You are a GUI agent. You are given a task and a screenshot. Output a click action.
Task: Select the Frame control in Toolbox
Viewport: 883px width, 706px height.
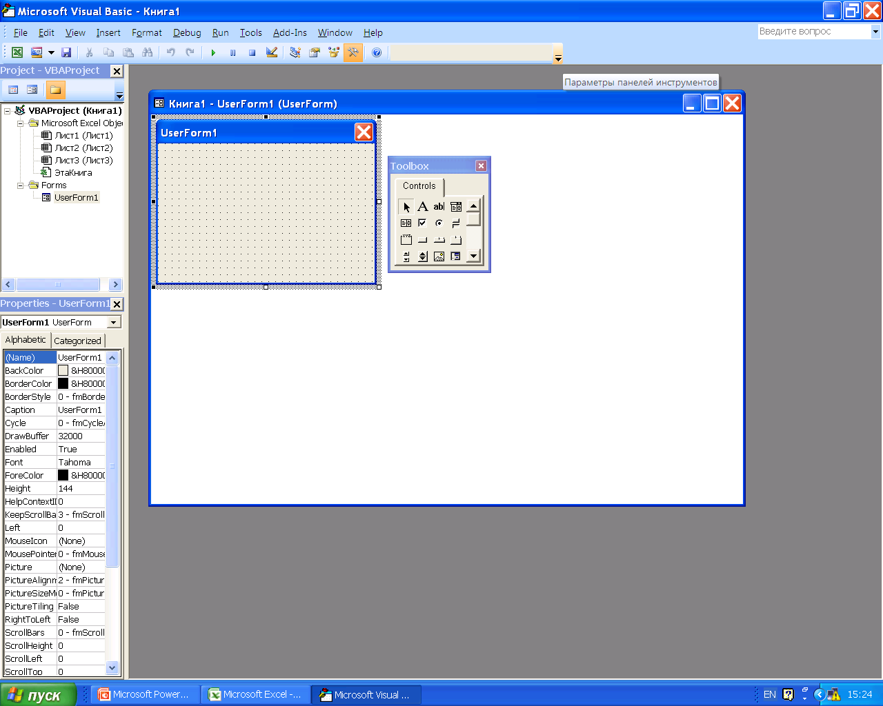(x=406, y=240)
